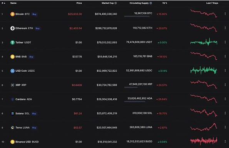
Task: Open the Tether last 7 days chart
Action: pos(204,42)
